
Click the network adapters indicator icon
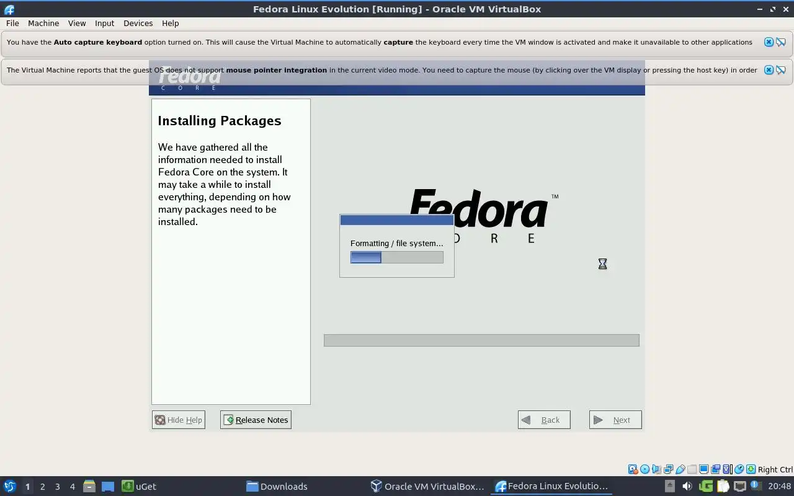tap(668, 469)
